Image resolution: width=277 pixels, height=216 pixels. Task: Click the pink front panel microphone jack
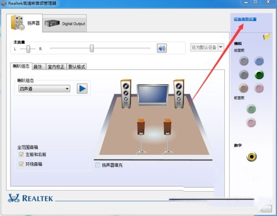(x=251, y=122)
